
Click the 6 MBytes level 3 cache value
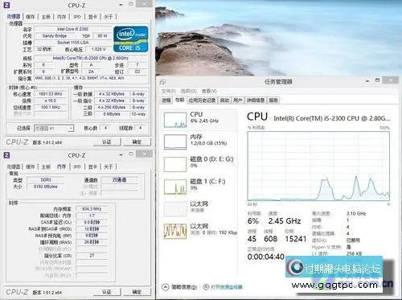point(112,114)
